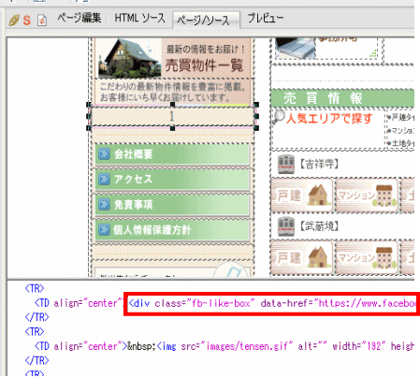Viewport: 420px width, 377px height.
Task: Click the 吉祥寺 マンション building icon button
Action: tap(368, 196)
